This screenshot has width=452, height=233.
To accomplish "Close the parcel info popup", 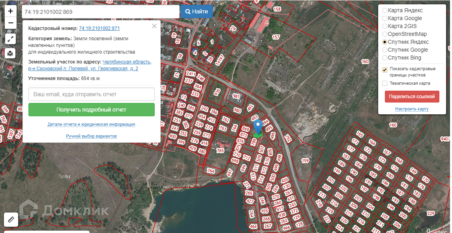I will [154, 26].
